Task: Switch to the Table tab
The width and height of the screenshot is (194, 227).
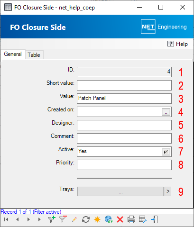Action: coord(34,55)
